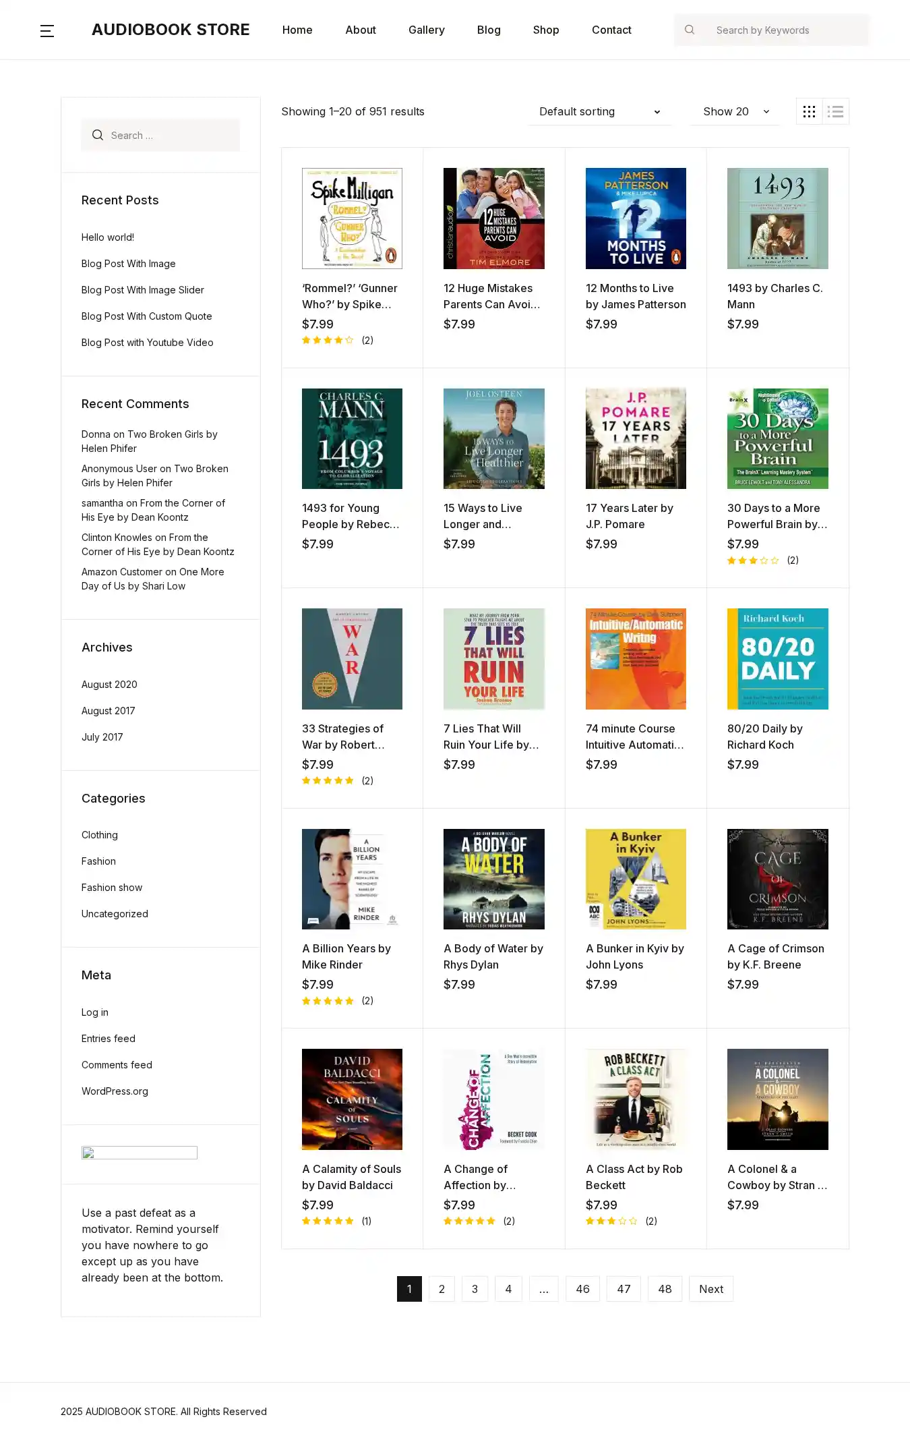The height and width of the screenshot is (1440, 910).
Task: Click the sidebar search magnifier icon
Action: (x=98, y=135)
